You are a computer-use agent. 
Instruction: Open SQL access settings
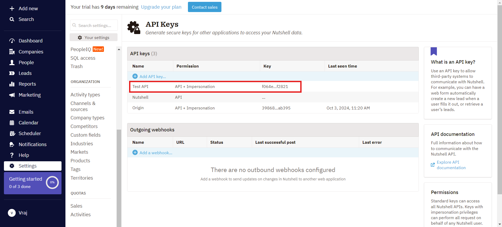tap(83, 58)
